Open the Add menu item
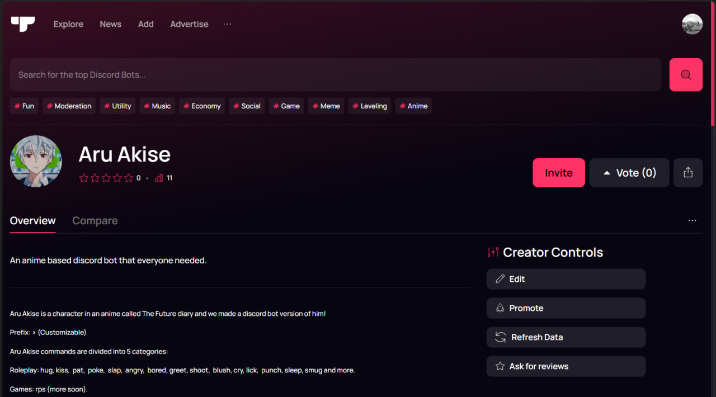Image resolution: width=716 pixels, height=397 pixels. click(146, 24)
